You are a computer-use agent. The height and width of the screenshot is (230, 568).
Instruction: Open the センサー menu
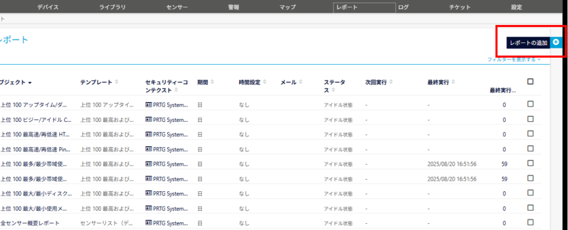click(x=177, y=7)
